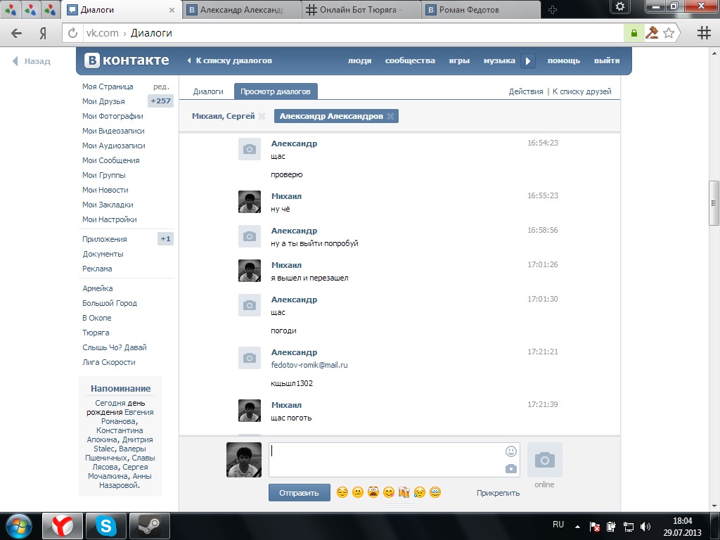Go to 'К списку друзей' link
Image resolution: width=720 pixels, height=540 pixels.
click(581, 91)
